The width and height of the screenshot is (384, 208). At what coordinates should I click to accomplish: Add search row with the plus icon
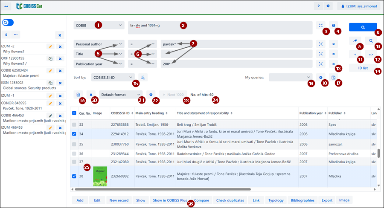(x=355, y=54)
